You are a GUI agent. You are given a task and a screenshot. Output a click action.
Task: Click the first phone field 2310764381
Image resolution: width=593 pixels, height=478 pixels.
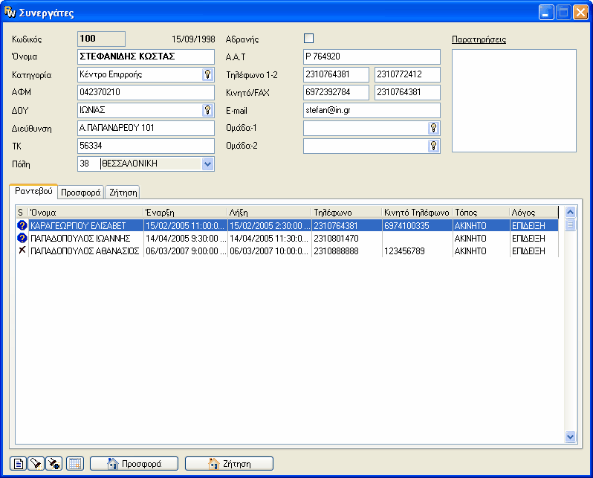[x=336, y=74]
